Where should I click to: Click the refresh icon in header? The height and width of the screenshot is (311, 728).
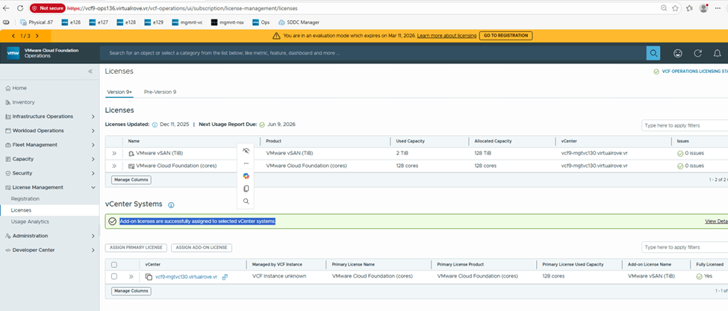coord(697,54)
